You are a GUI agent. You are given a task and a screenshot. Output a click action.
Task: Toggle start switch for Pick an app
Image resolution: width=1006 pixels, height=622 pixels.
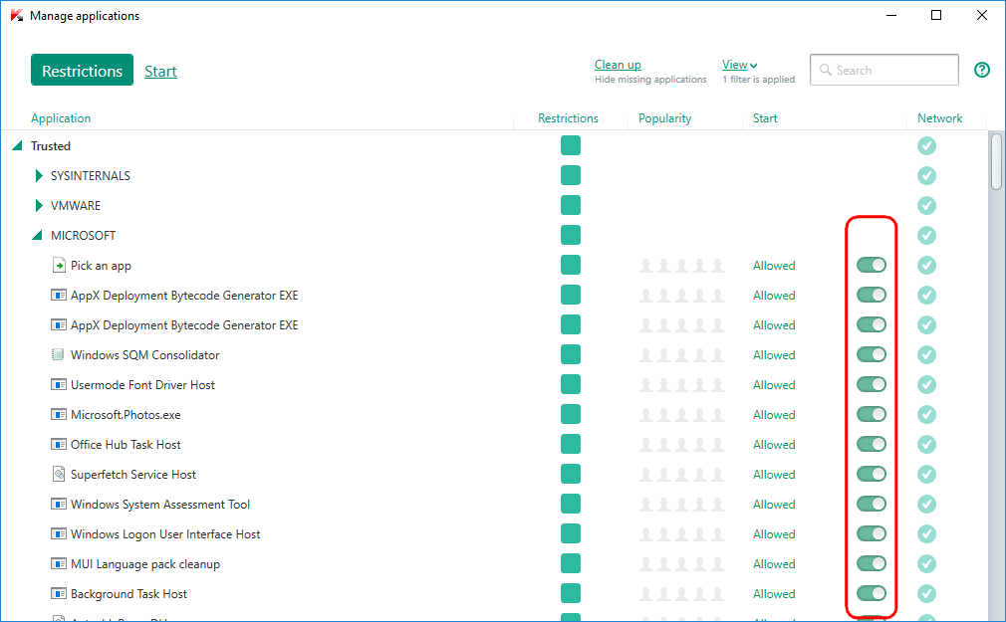point(872,265)
